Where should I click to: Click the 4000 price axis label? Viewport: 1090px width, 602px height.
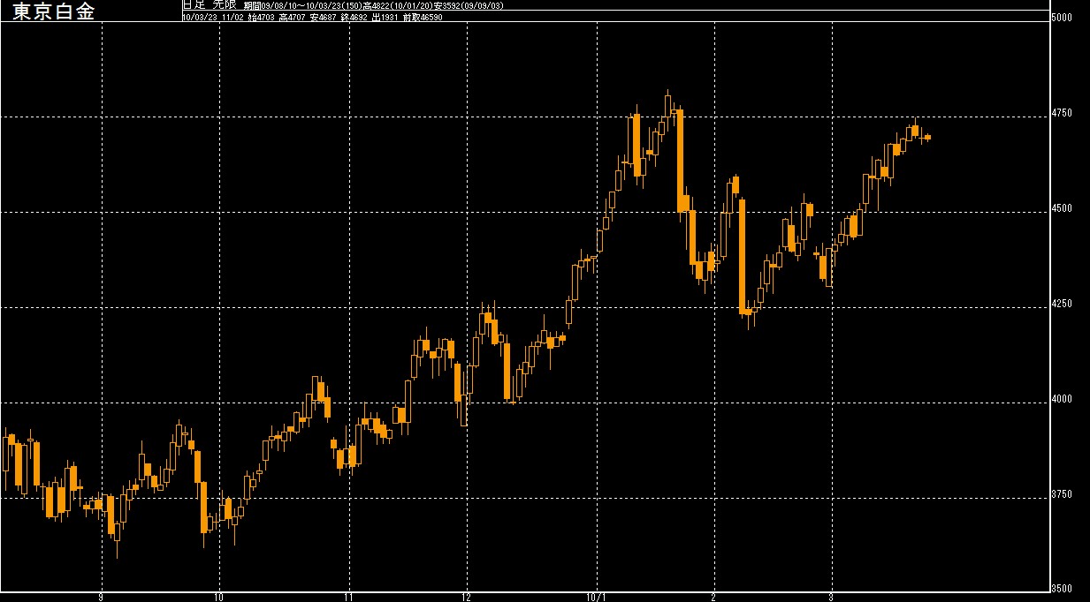[x=1063, y=400]
